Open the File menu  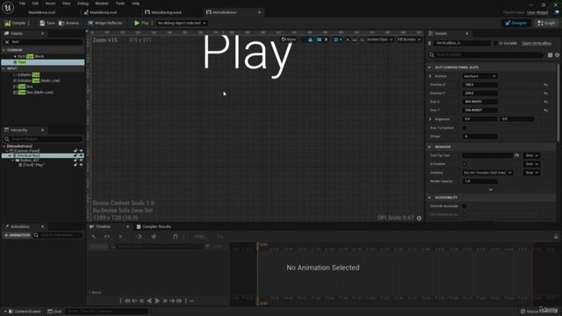point(22,4)
